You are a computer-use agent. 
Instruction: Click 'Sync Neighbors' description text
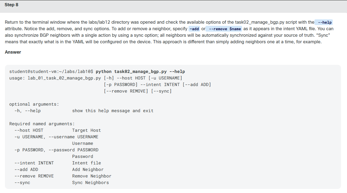pyautogui.click(x=90, y=183)
